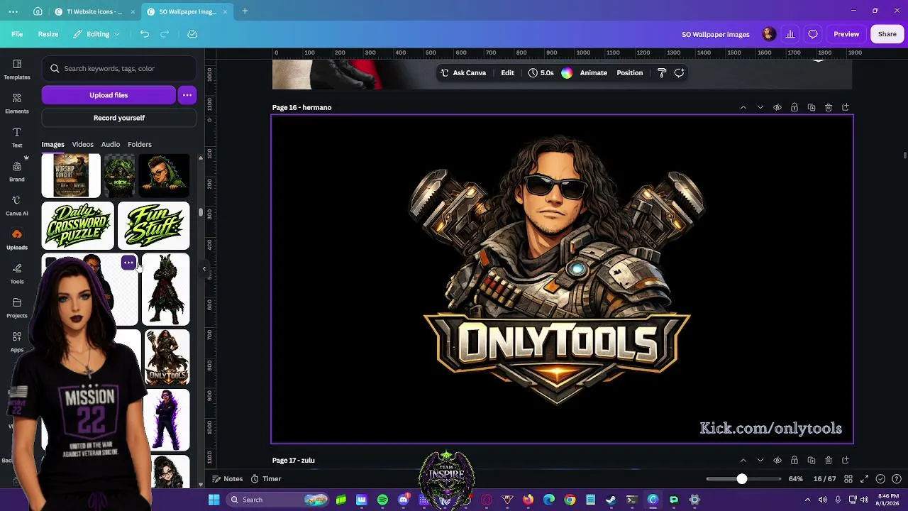
Task: Switch to the Videos tab
Action: click(82, 144)
